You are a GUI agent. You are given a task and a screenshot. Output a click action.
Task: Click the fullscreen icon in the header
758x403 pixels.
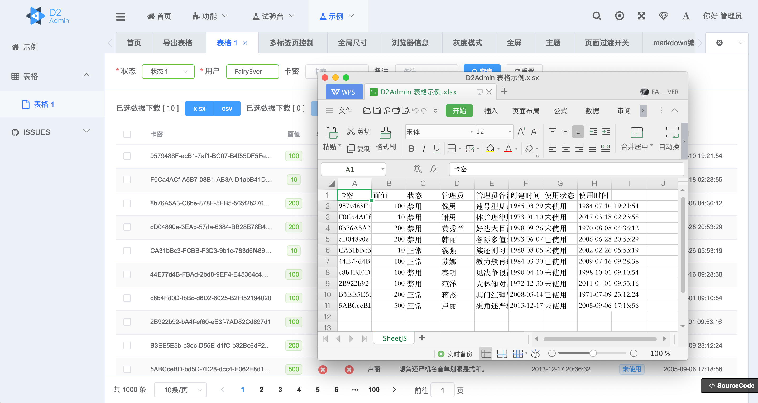click(641, 16)
